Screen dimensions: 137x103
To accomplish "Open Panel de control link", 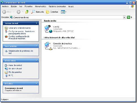I will tap(15, 65).
